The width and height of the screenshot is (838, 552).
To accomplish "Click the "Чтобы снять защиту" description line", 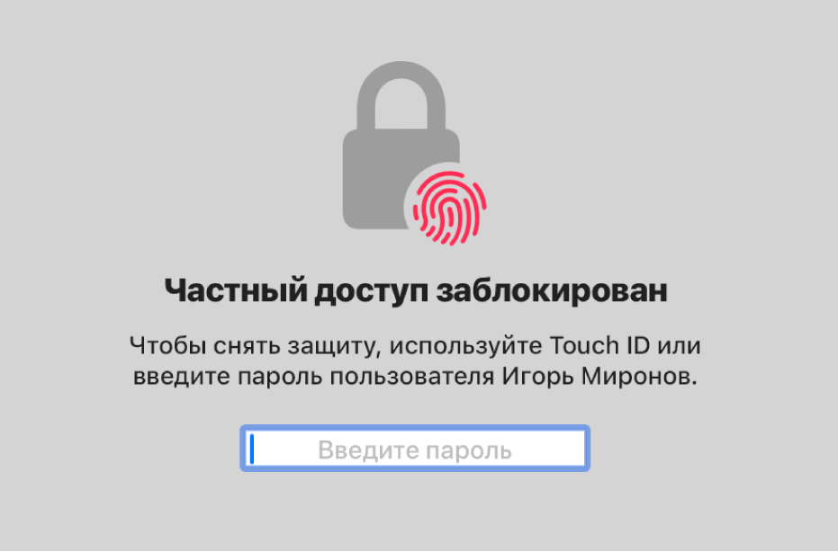I will [415, 346].
